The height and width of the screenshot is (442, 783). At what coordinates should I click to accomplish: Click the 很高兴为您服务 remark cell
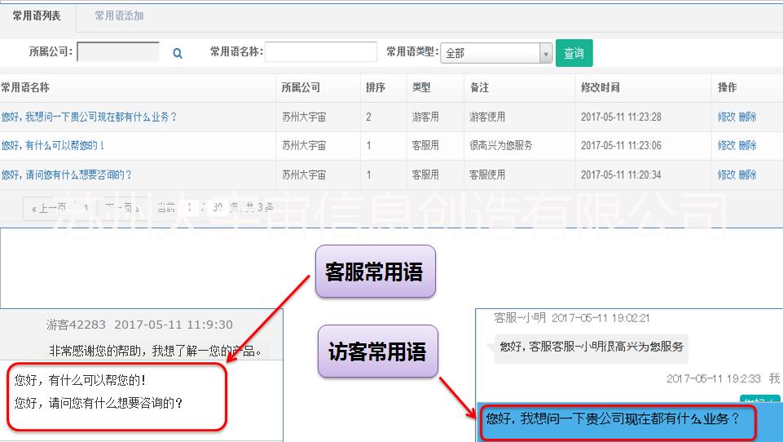(x=501, y=145)
